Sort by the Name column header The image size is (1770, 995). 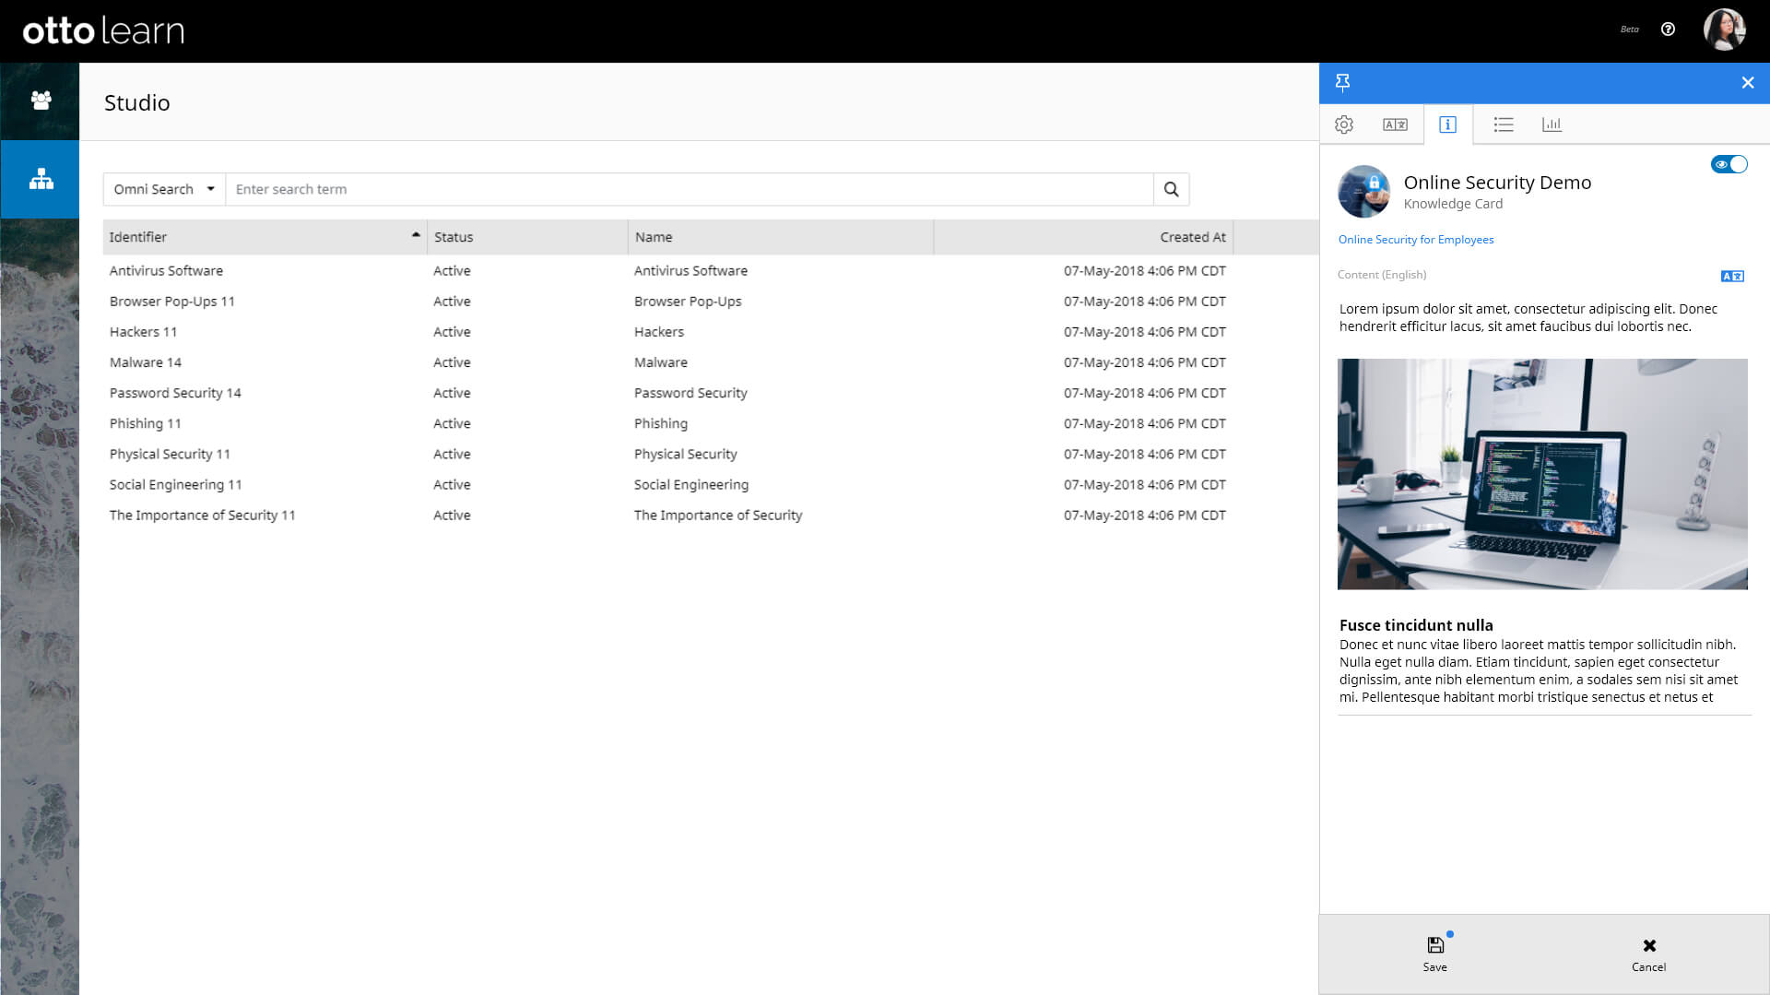click(x=781, y=237)
